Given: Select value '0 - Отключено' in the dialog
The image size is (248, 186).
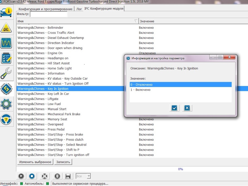Looking at the screenshot, I should (181, 84).
